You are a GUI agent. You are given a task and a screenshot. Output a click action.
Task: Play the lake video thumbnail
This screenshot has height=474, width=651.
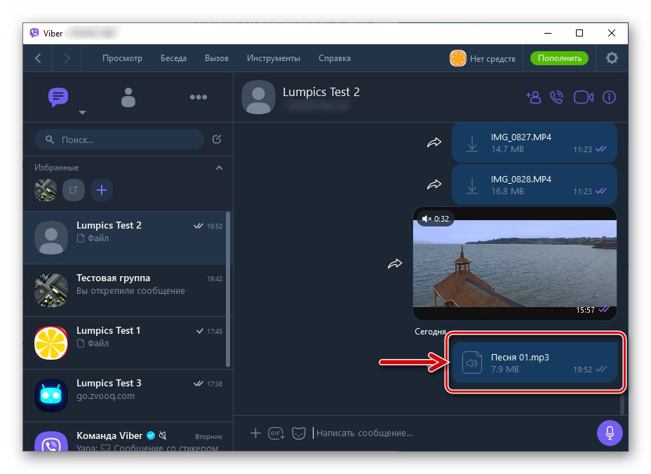[x=515, y=264]
